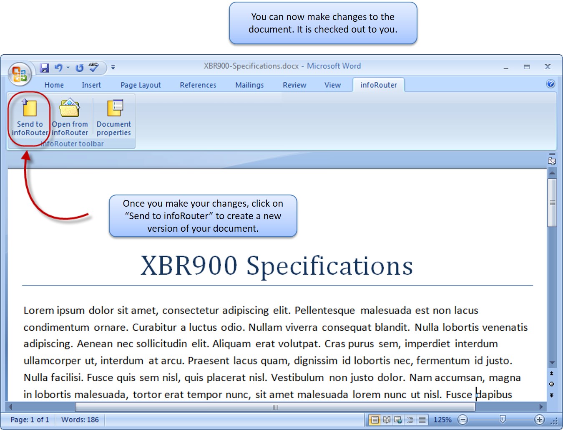The height and width of the screenshot is (430, 563).
Task: Click the 125% zoom level button
Action: click(x=442, y=420)
